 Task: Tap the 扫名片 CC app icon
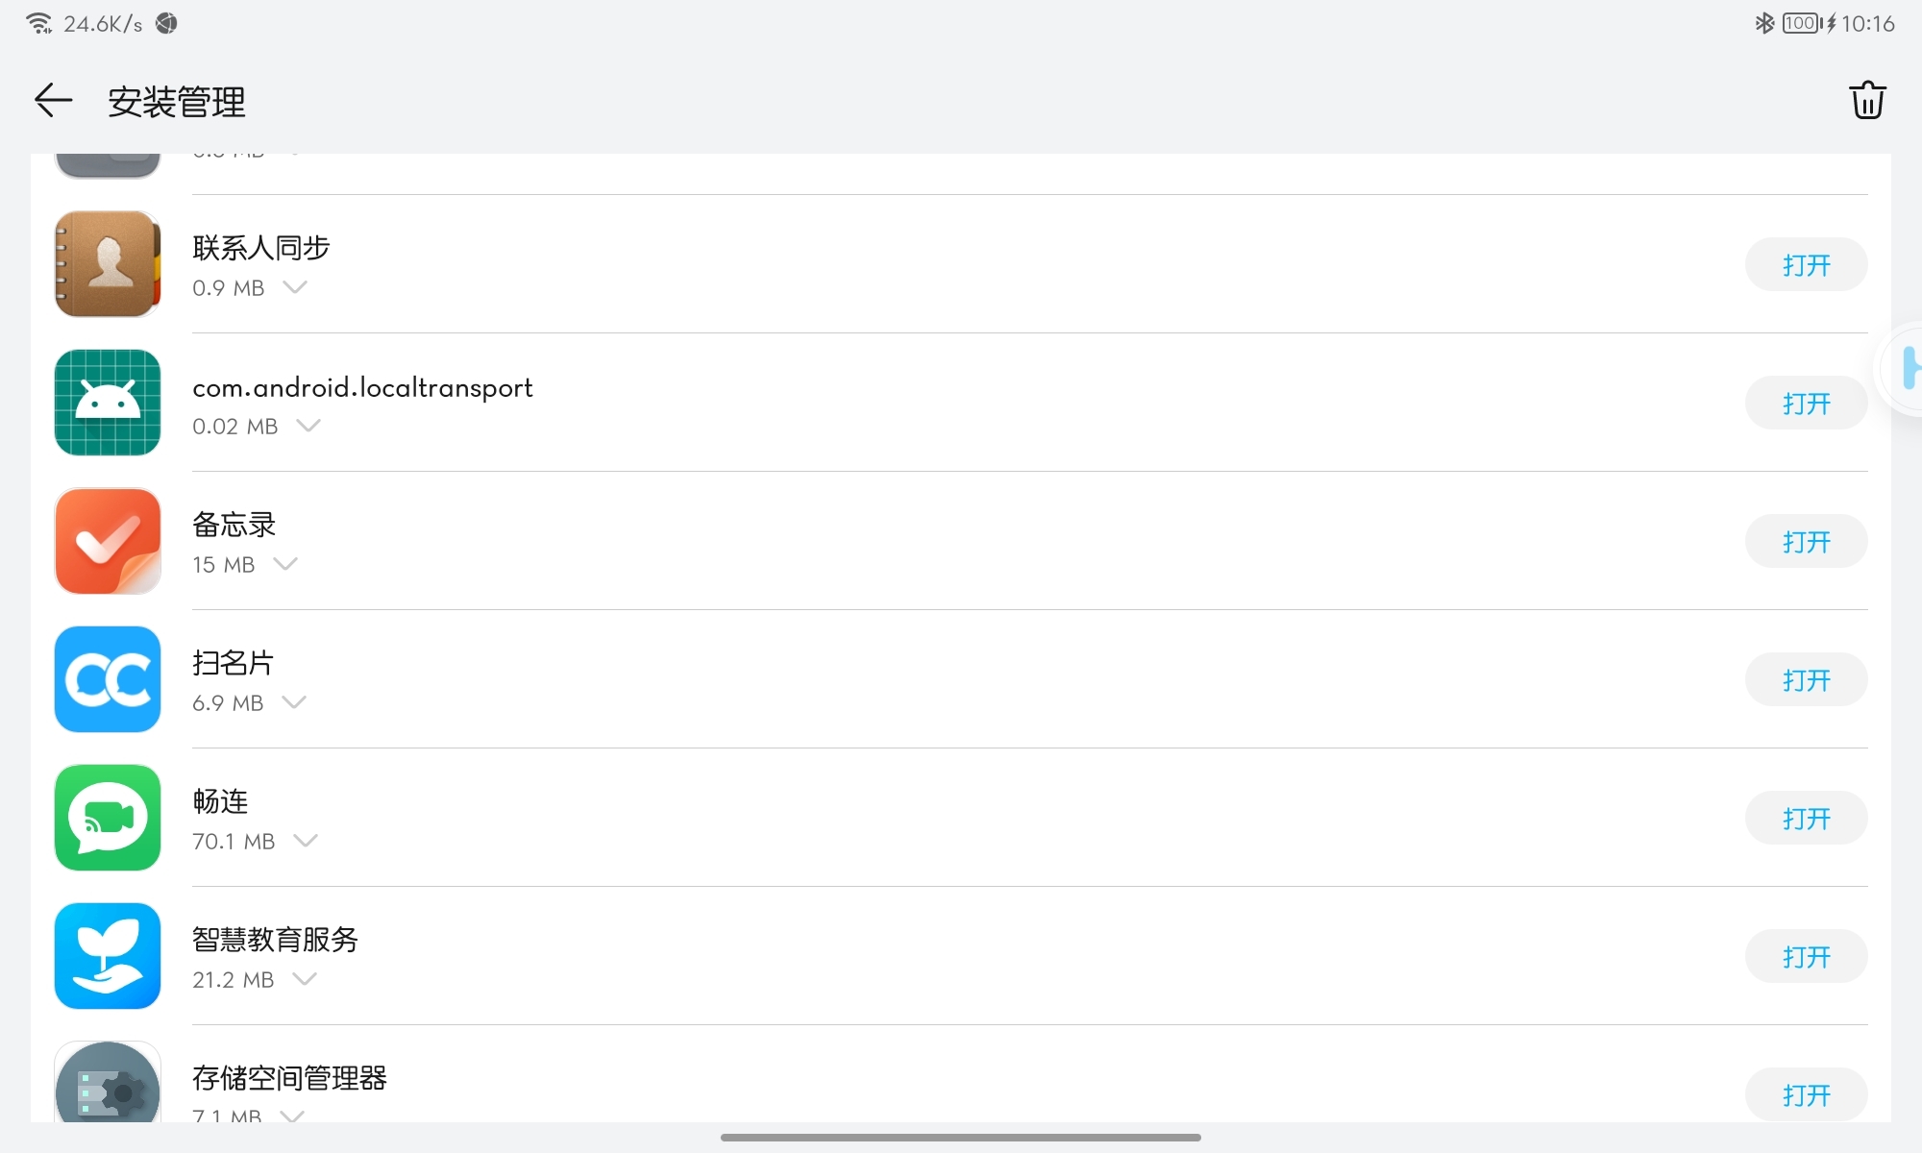tap(108, 679)
